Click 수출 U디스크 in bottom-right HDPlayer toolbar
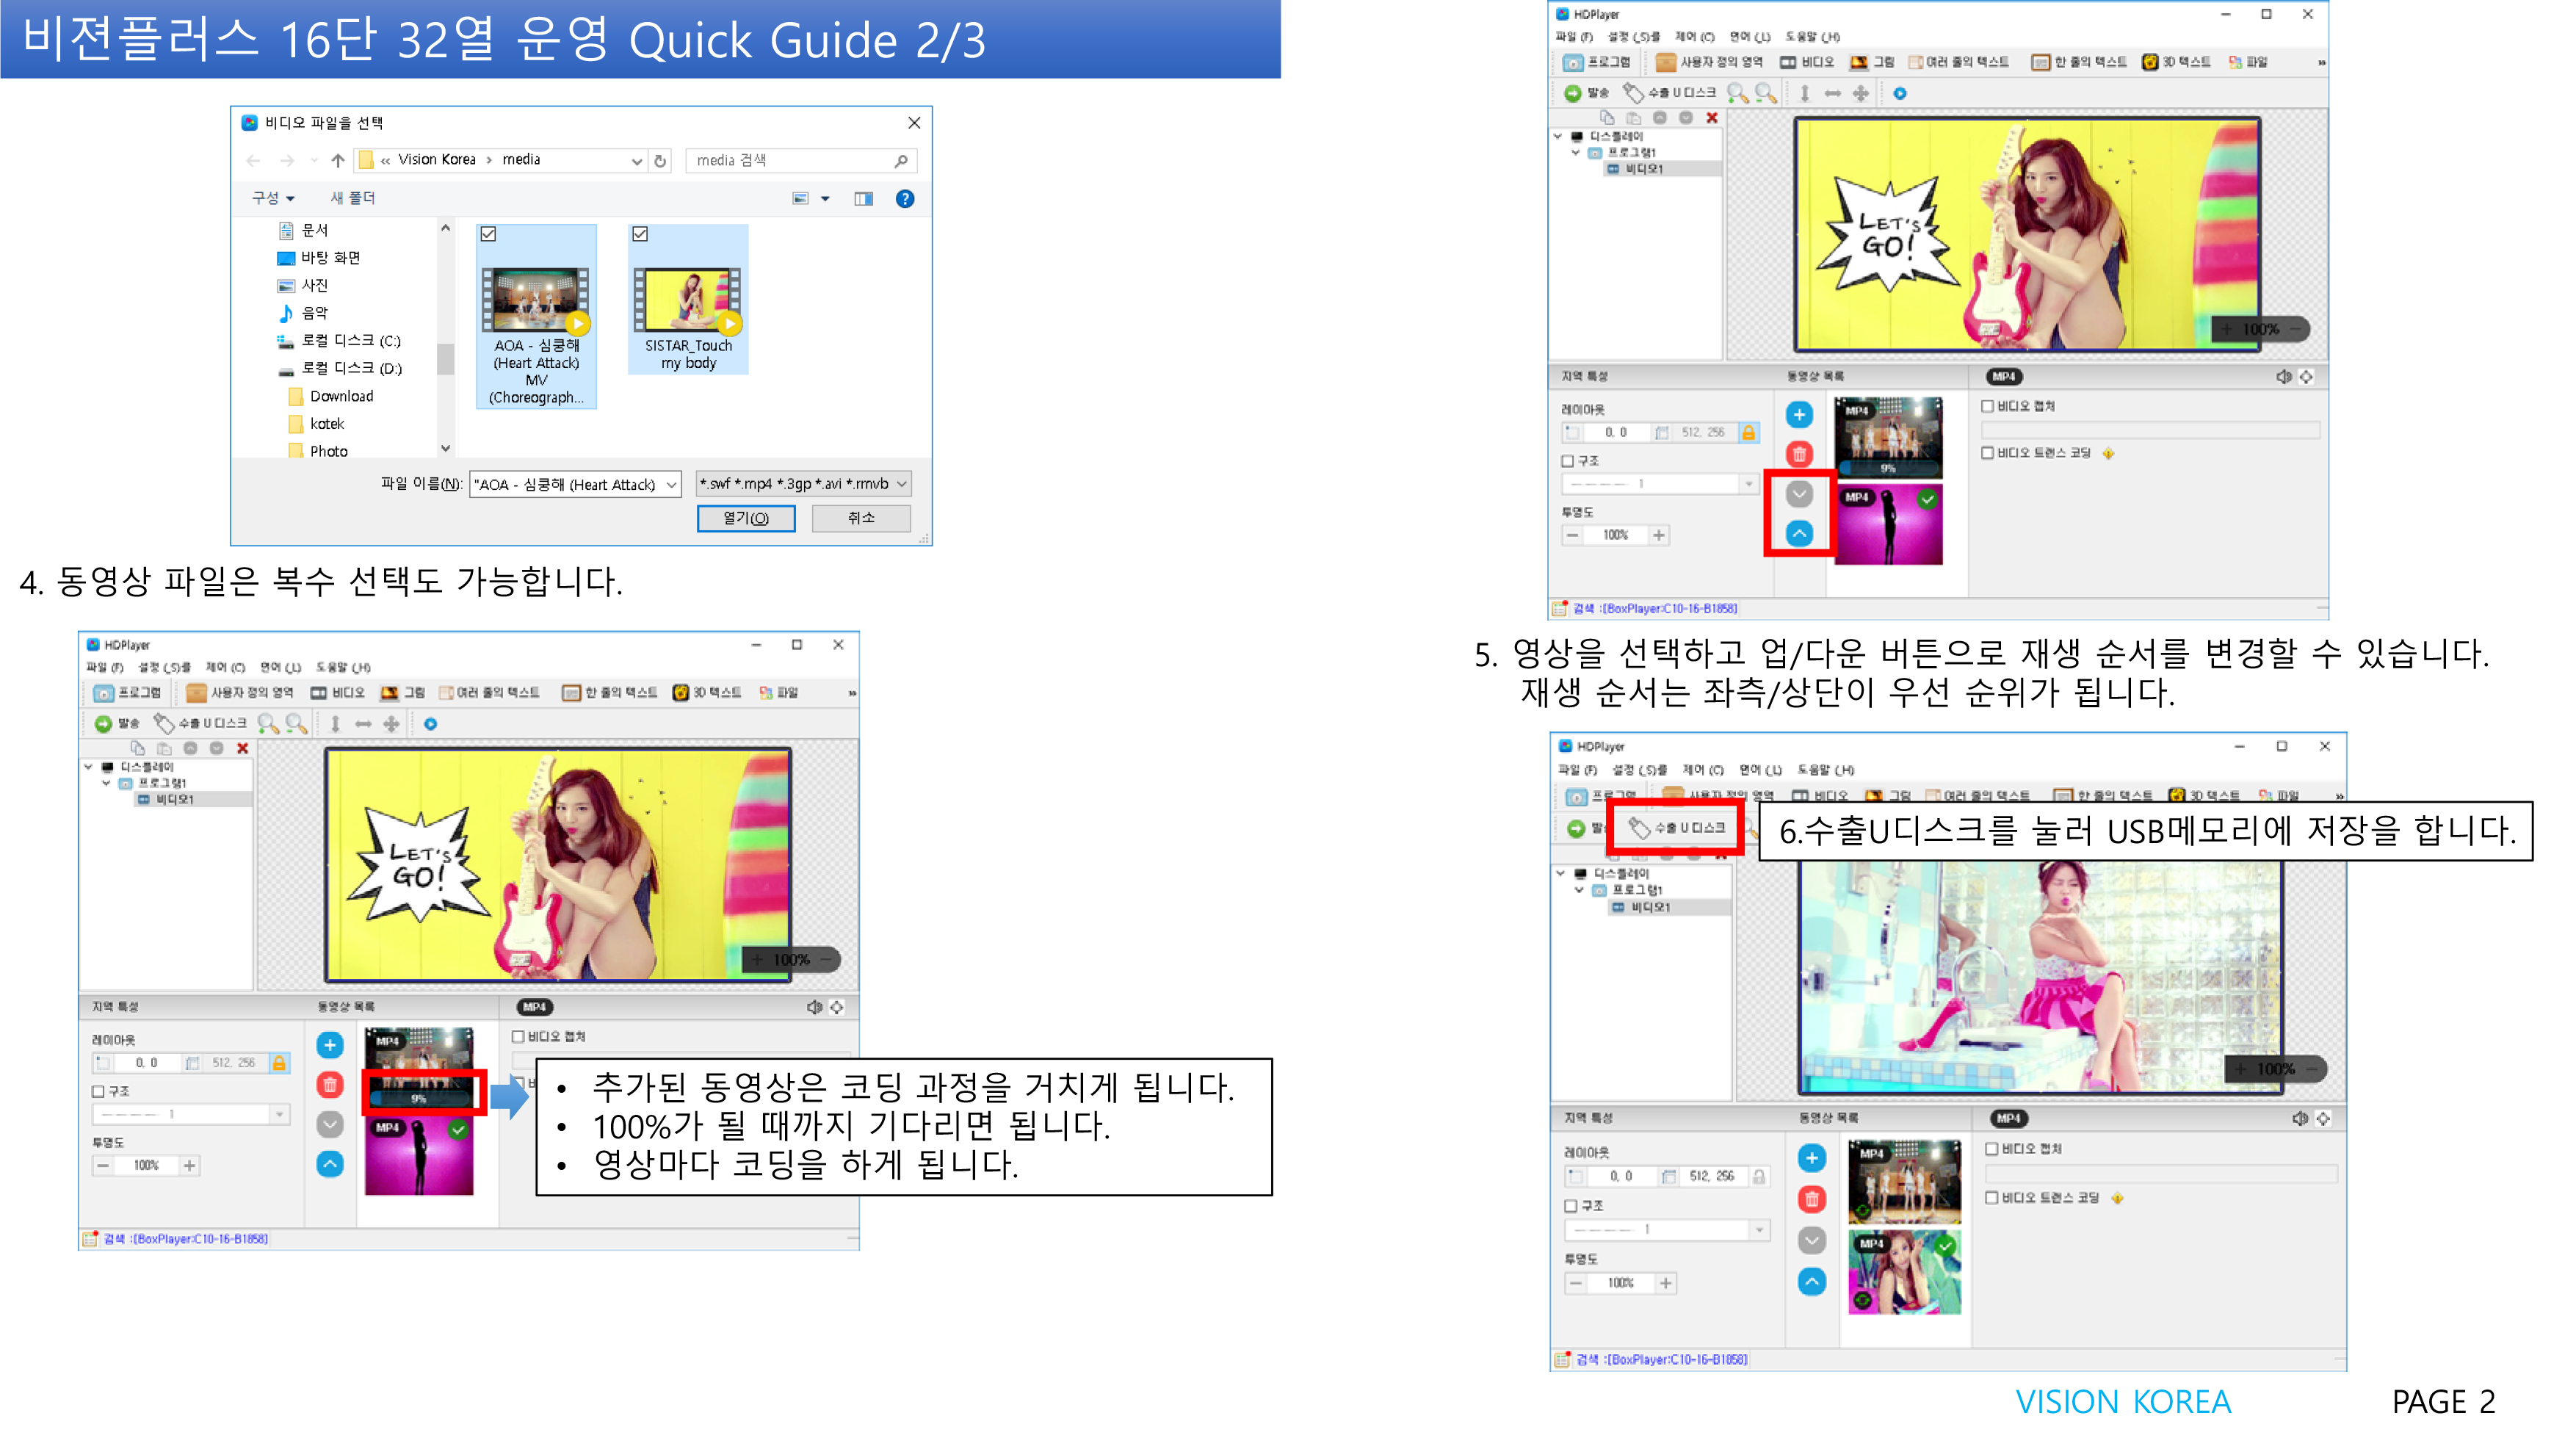 (x=1677, y=828)
